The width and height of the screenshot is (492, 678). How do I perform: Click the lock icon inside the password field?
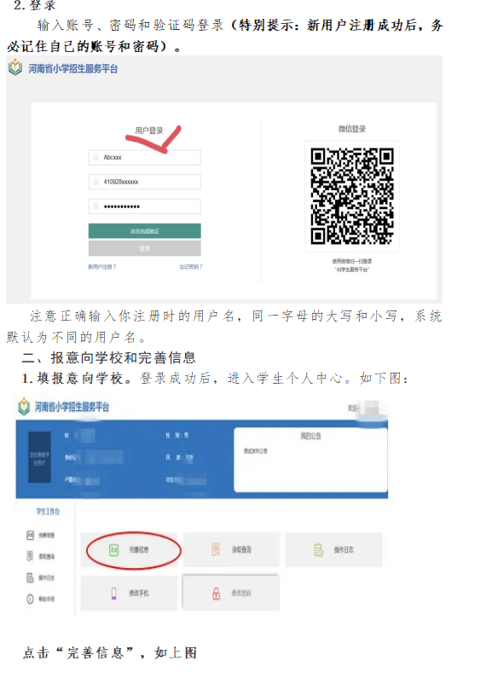tap(96, 206)
